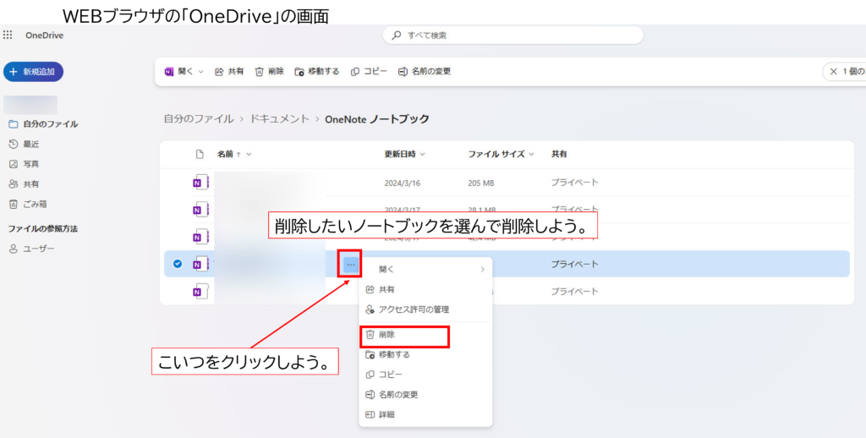Open 共有 in the sidebar

tap(25, 184)
